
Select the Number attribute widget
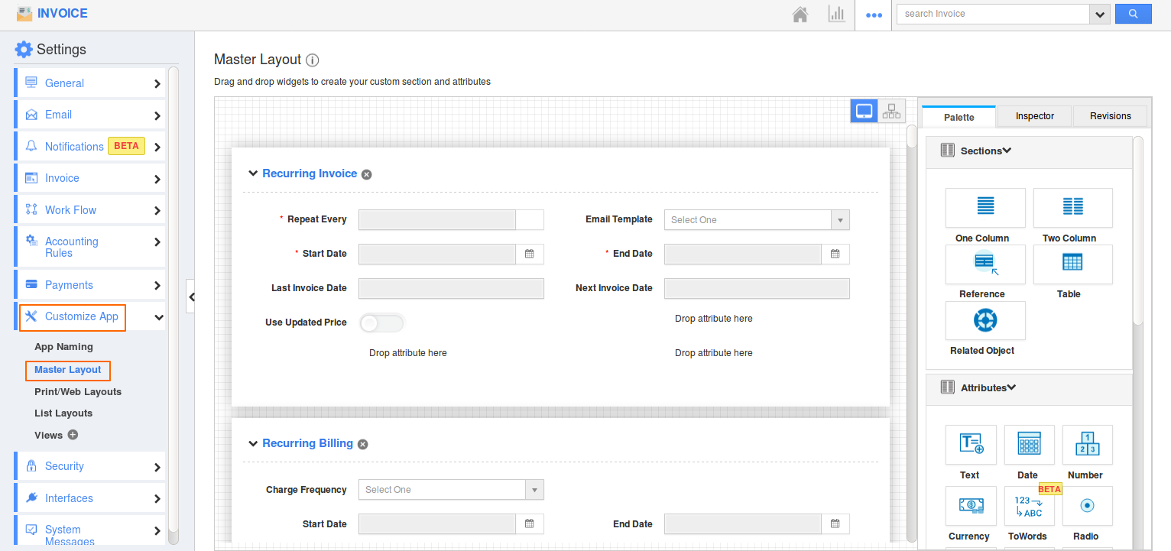tap(1088, 445)
